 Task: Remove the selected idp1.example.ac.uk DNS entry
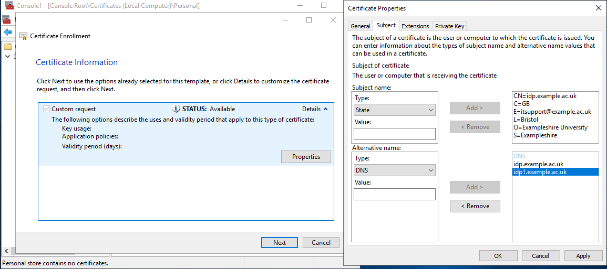pos(475,206)
